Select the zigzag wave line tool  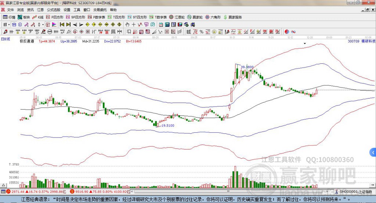[x=160, y=32]
